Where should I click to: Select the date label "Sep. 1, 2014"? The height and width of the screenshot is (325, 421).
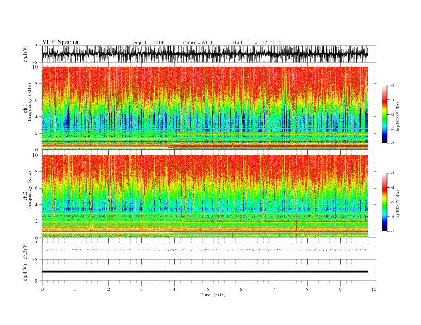point(148,42)
